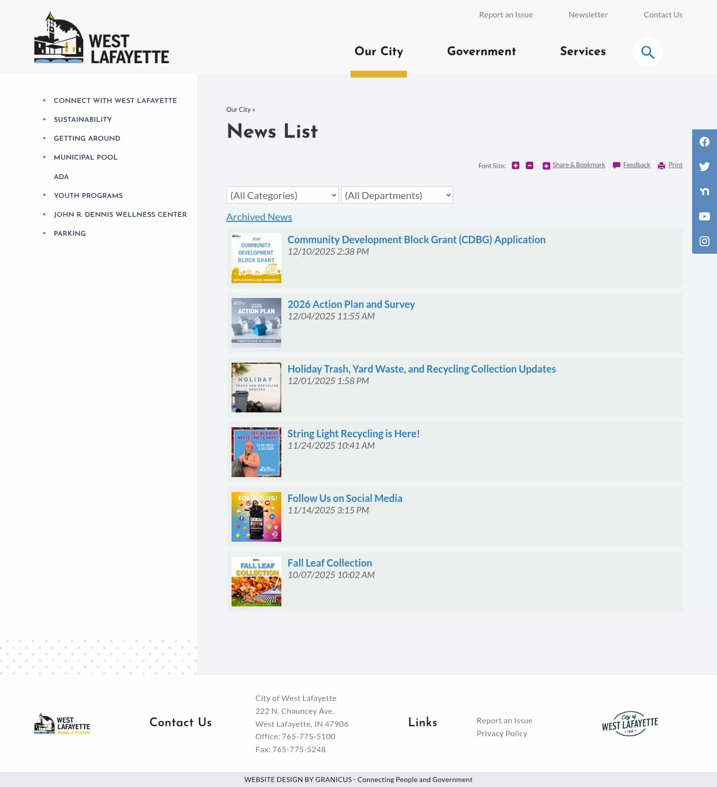Image resolution: width=717 pixels, height=787 pixels.
Task: Open the Archived News link
Action: 259,217
